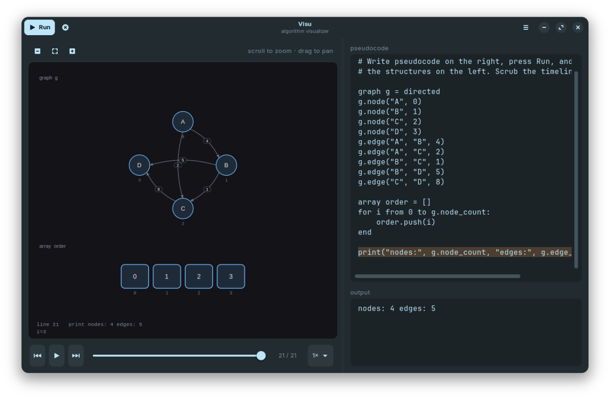
Task: Click the 'line 21' status text
Action: (48, 324)
